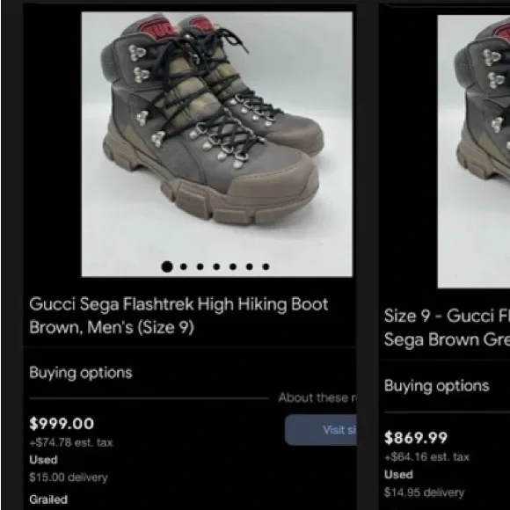Select the first image carousel dot
The image size is (510, 510).
167,266
